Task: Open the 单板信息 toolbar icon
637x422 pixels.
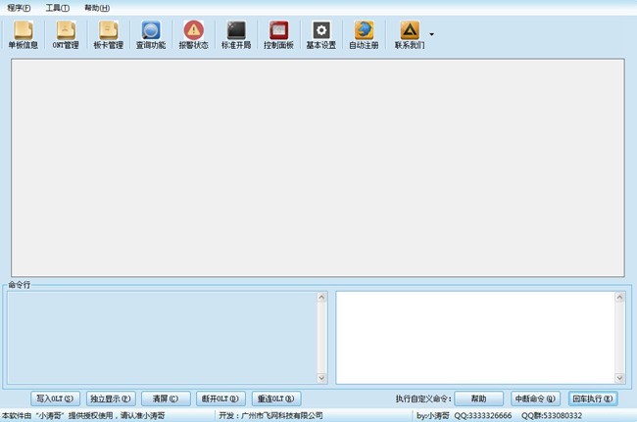Action: pos(24,35)
